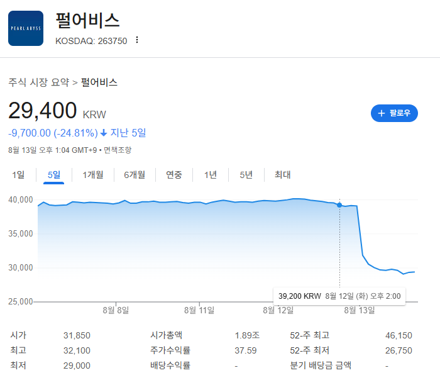The image size is (440, 385).
Task: Click the blue data point on chart
Action: click(x=339, y=204)
